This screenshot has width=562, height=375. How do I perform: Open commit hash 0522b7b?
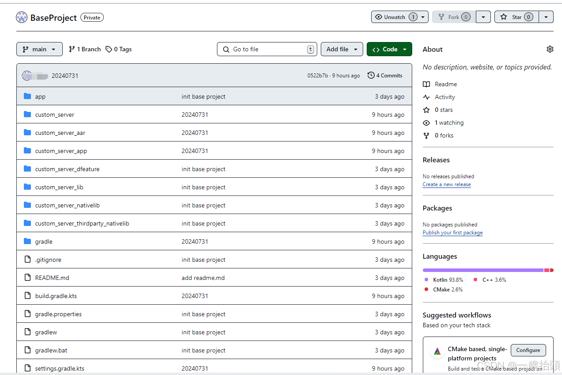[318, 76]
